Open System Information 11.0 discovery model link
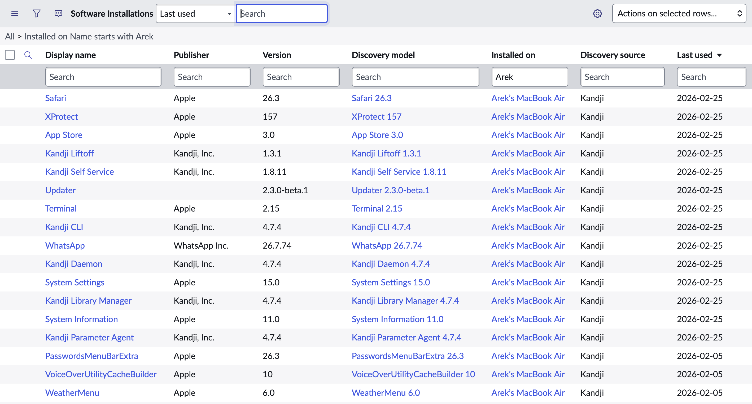The image size is (752, 404). pos(397,319)
